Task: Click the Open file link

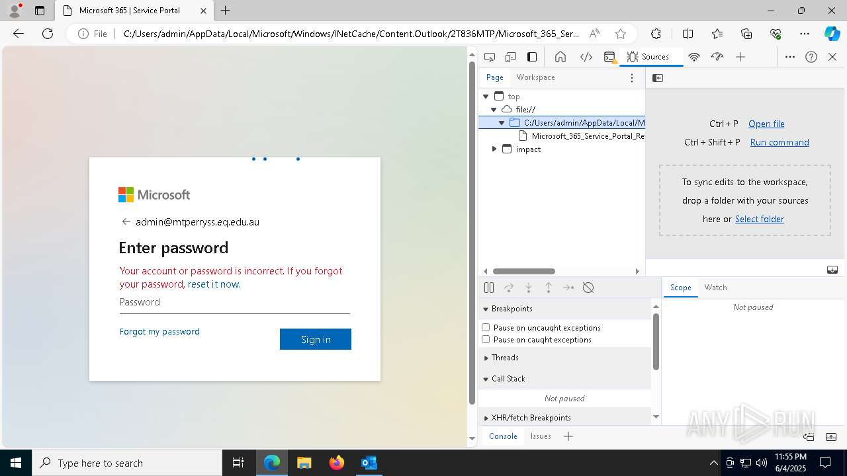Action: [766, 124]
